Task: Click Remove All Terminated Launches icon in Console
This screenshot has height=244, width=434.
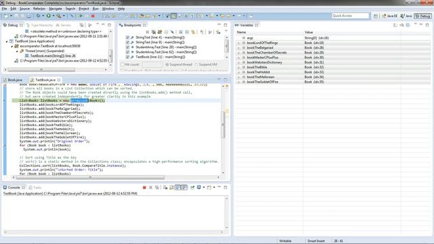Action: pos(157,188)
